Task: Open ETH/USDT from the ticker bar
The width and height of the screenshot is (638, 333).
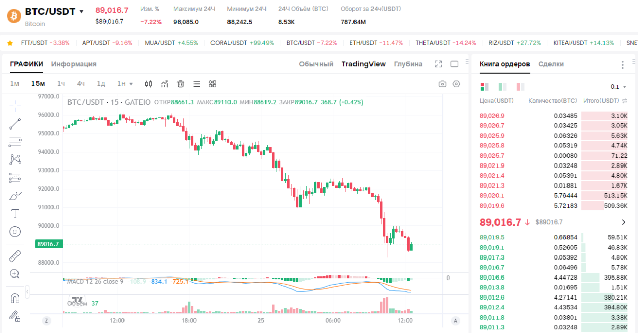Action: tap(376, 43)
